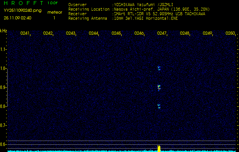The height and width of the screenshot is (152, 239).
Task: Click the 0244 time marker
Action: (x=93, y=33)
